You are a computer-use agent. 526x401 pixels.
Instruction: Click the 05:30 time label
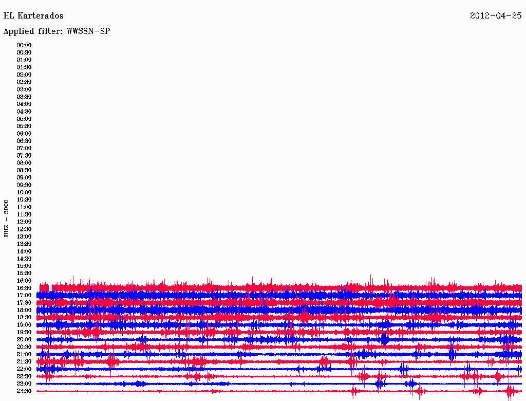[24, 126]
